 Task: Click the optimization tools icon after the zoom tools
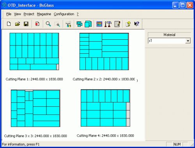click(68, 24)
